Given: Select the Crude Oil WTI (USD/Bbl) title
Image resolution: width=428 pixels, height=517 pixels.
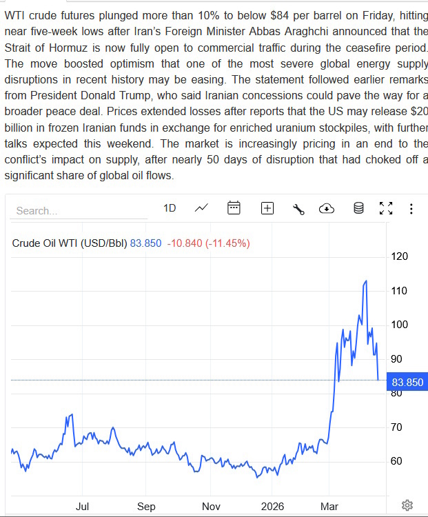Looking at the screenshot, I should pyautogui.click(x=70, y=243).
